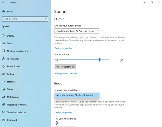
Task: Select Notifications & actions in sidebar
Action: tap(18, 51)
